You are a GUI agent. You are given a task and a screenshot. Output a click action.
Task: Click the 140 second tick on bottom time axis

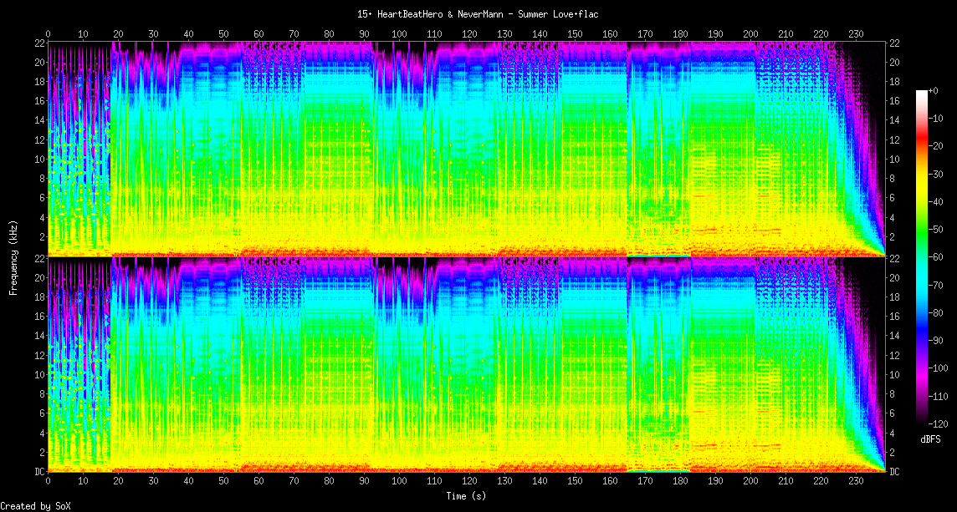tap(540, 483)
